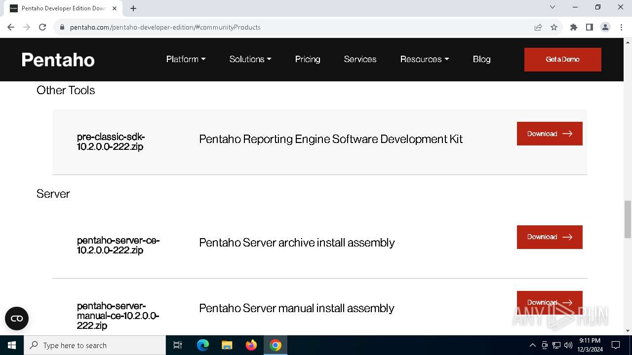Screen dimensions: 632x355
Task: Click the page vertical scrollbar thumb
Action: 628,216
